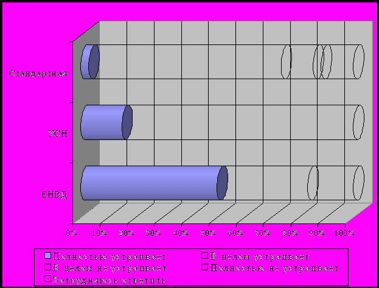Click the '80%' axis label
Viewport: 379px width, 288px height.
click(290, 233)
